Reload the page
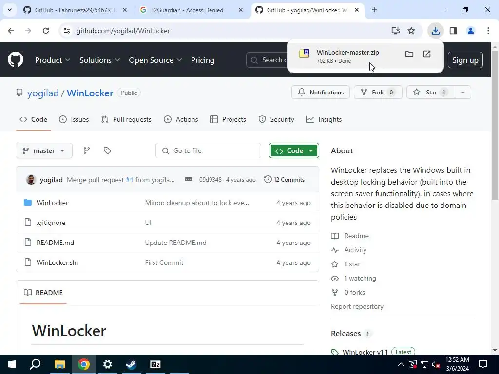 tap(46, 31)
